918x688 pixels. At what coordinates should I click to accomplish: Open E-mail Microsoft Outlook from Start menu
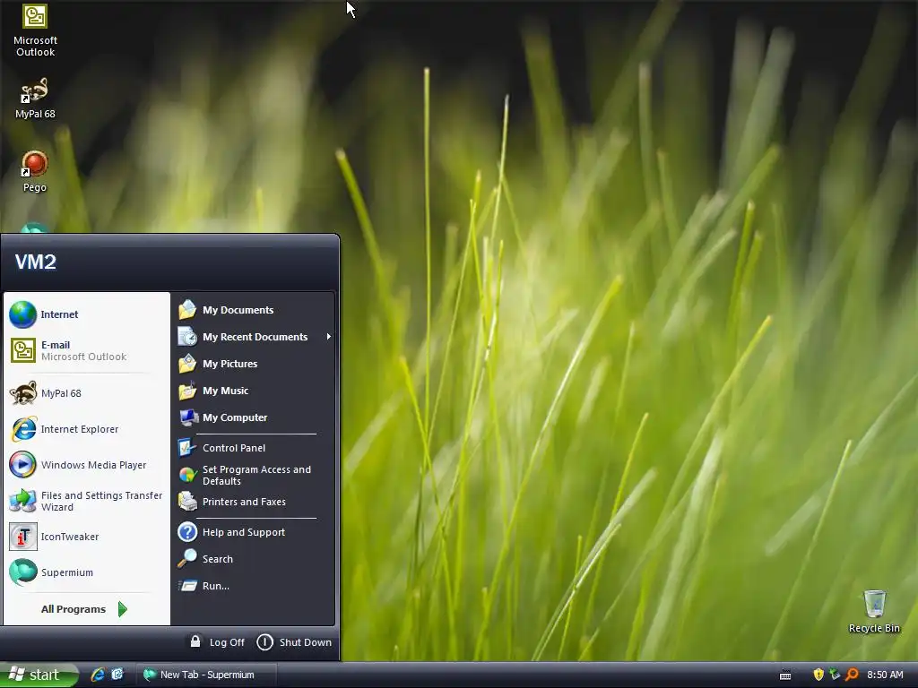tap(87, 350)
